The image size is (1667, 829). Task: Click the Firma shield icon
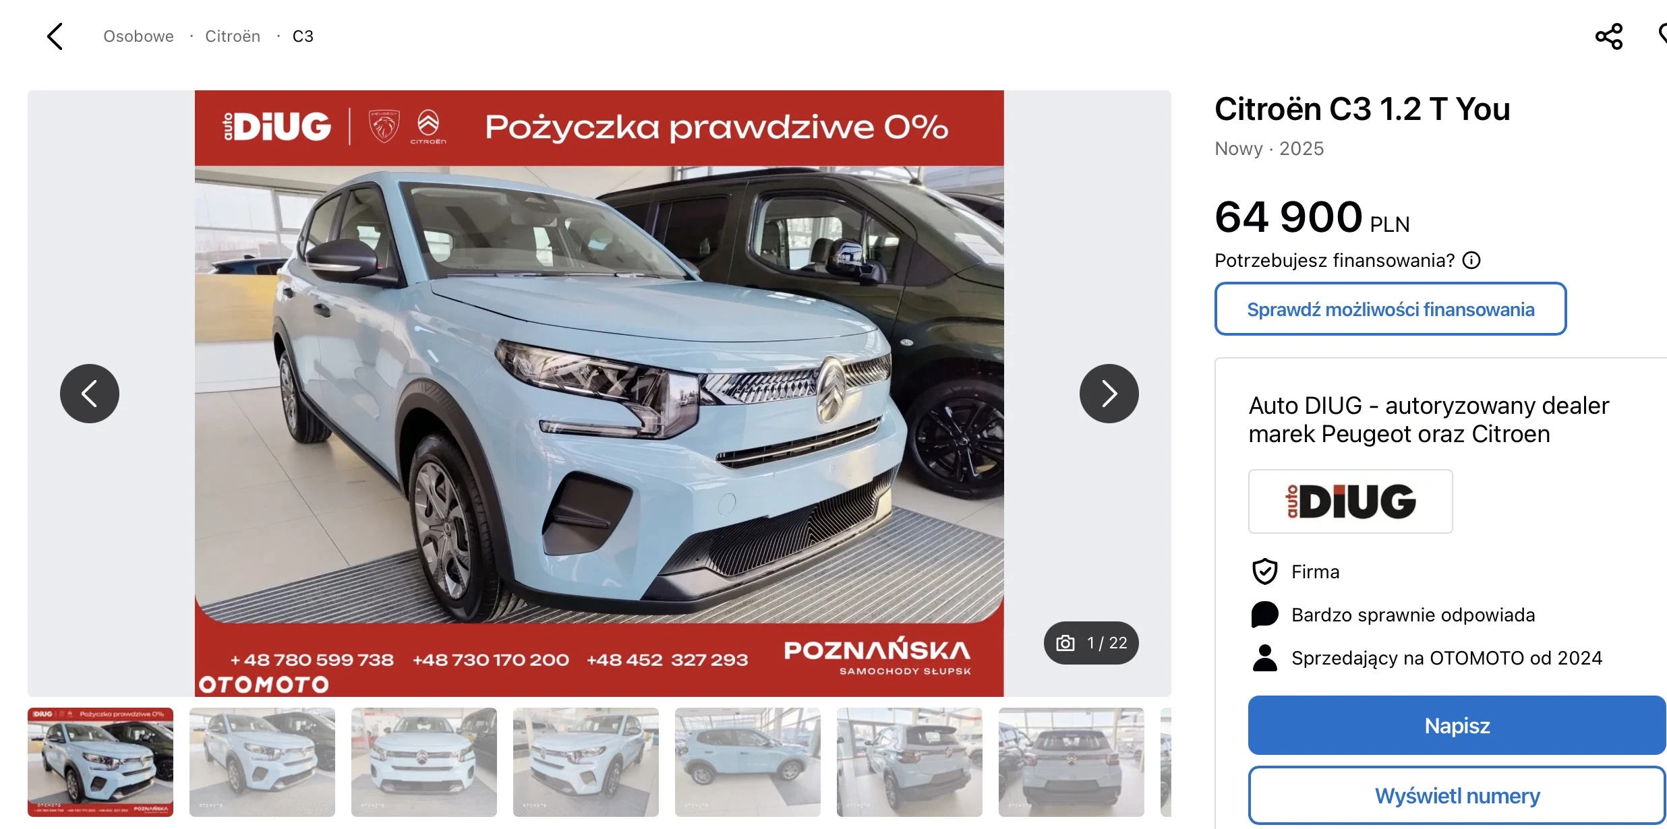point(1264,572)
